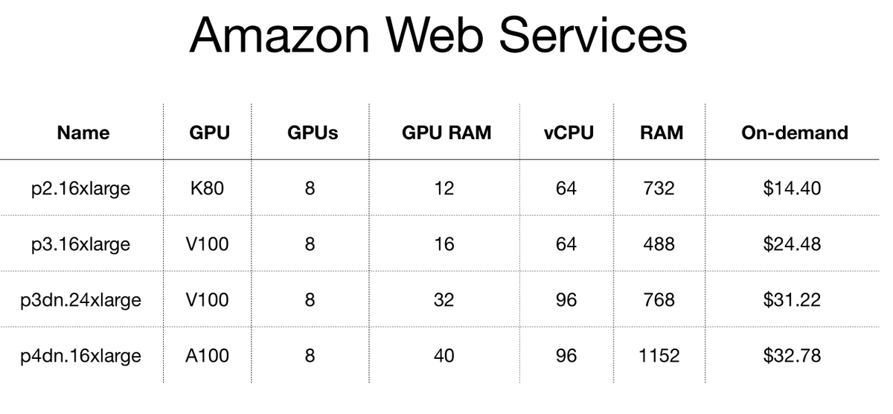Click the $14.40 on-demand price

(x=792, y=188)
